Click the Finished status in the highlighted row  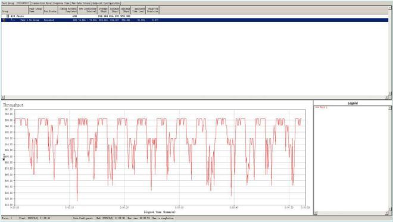pyautogui.click(x=49, y=20)
